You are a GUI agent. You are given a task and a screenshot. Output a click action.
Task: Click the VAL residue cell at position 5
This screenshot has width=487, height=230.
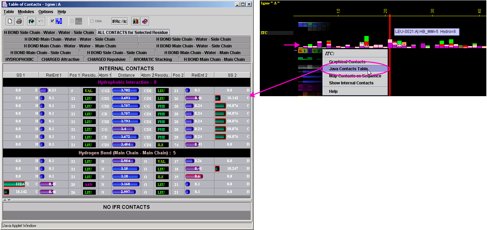coord(89,90)
